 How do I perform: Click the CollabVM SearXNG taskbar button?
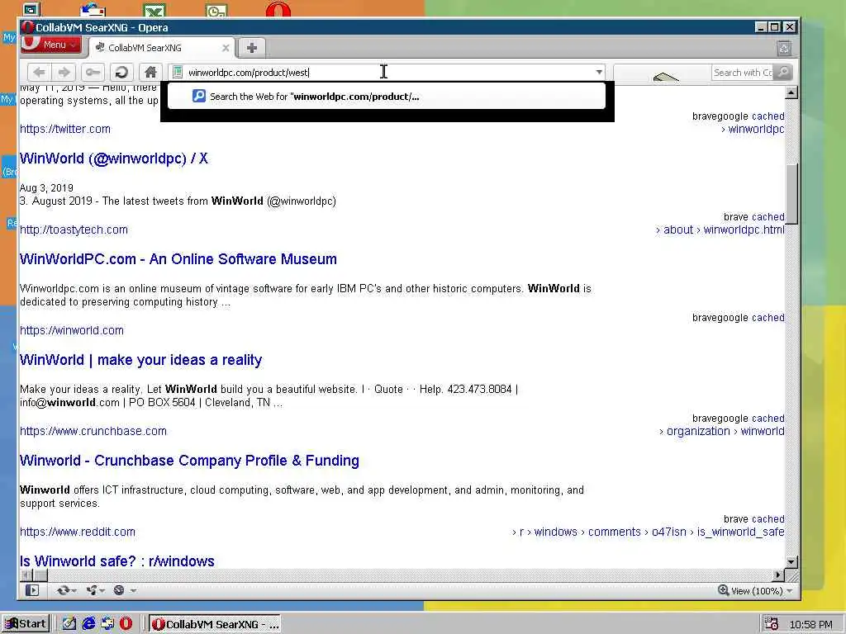[215, 624]
